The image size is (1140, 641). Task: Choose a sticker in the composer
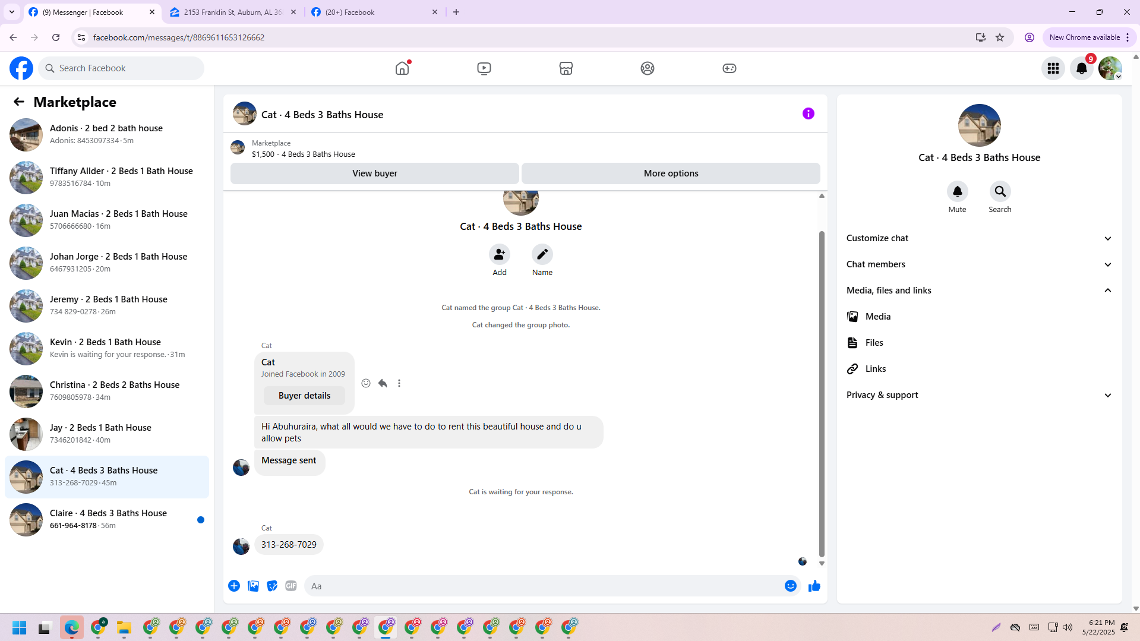[272, 586]
